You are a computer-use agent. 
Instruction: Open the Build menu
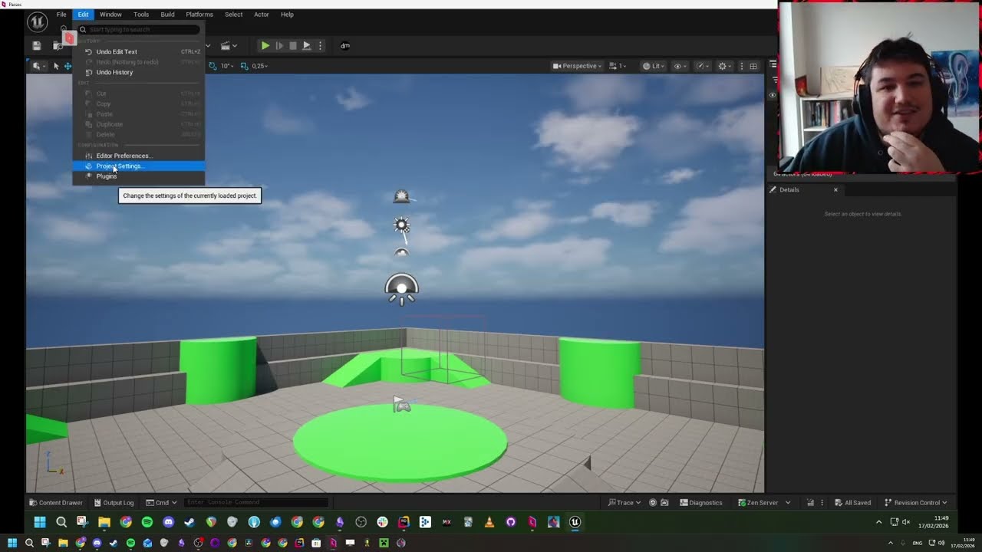167,15
